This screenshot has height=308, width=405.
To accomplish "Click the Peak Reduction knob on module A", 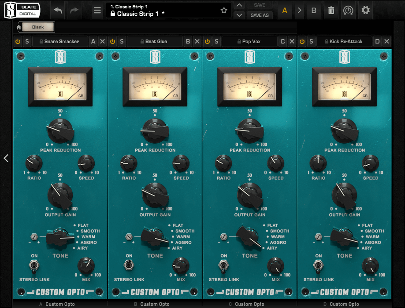I will (60, 131).
